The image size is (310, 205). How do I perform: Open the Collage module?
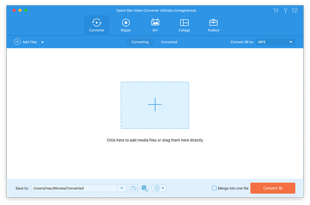pyautogui.click(x=184, y=25)
